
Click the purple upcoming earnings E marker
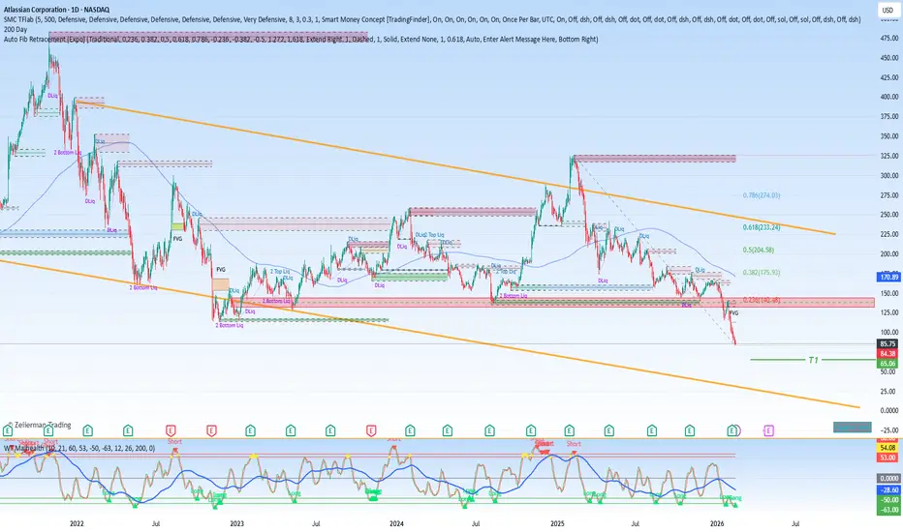click(768, 430)
